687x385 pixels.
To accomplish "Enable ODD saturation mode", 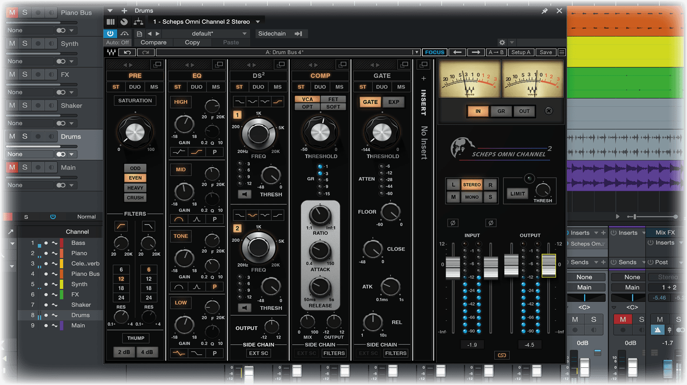I will coord(135,168).
